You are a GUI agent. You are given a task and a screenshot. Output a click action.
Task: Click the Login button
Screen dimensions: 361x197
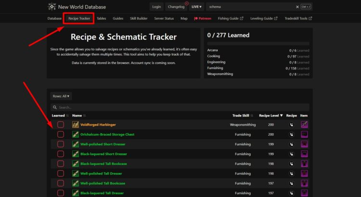156,7
